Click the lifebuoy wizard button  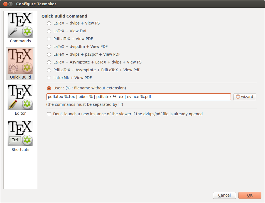245,97
